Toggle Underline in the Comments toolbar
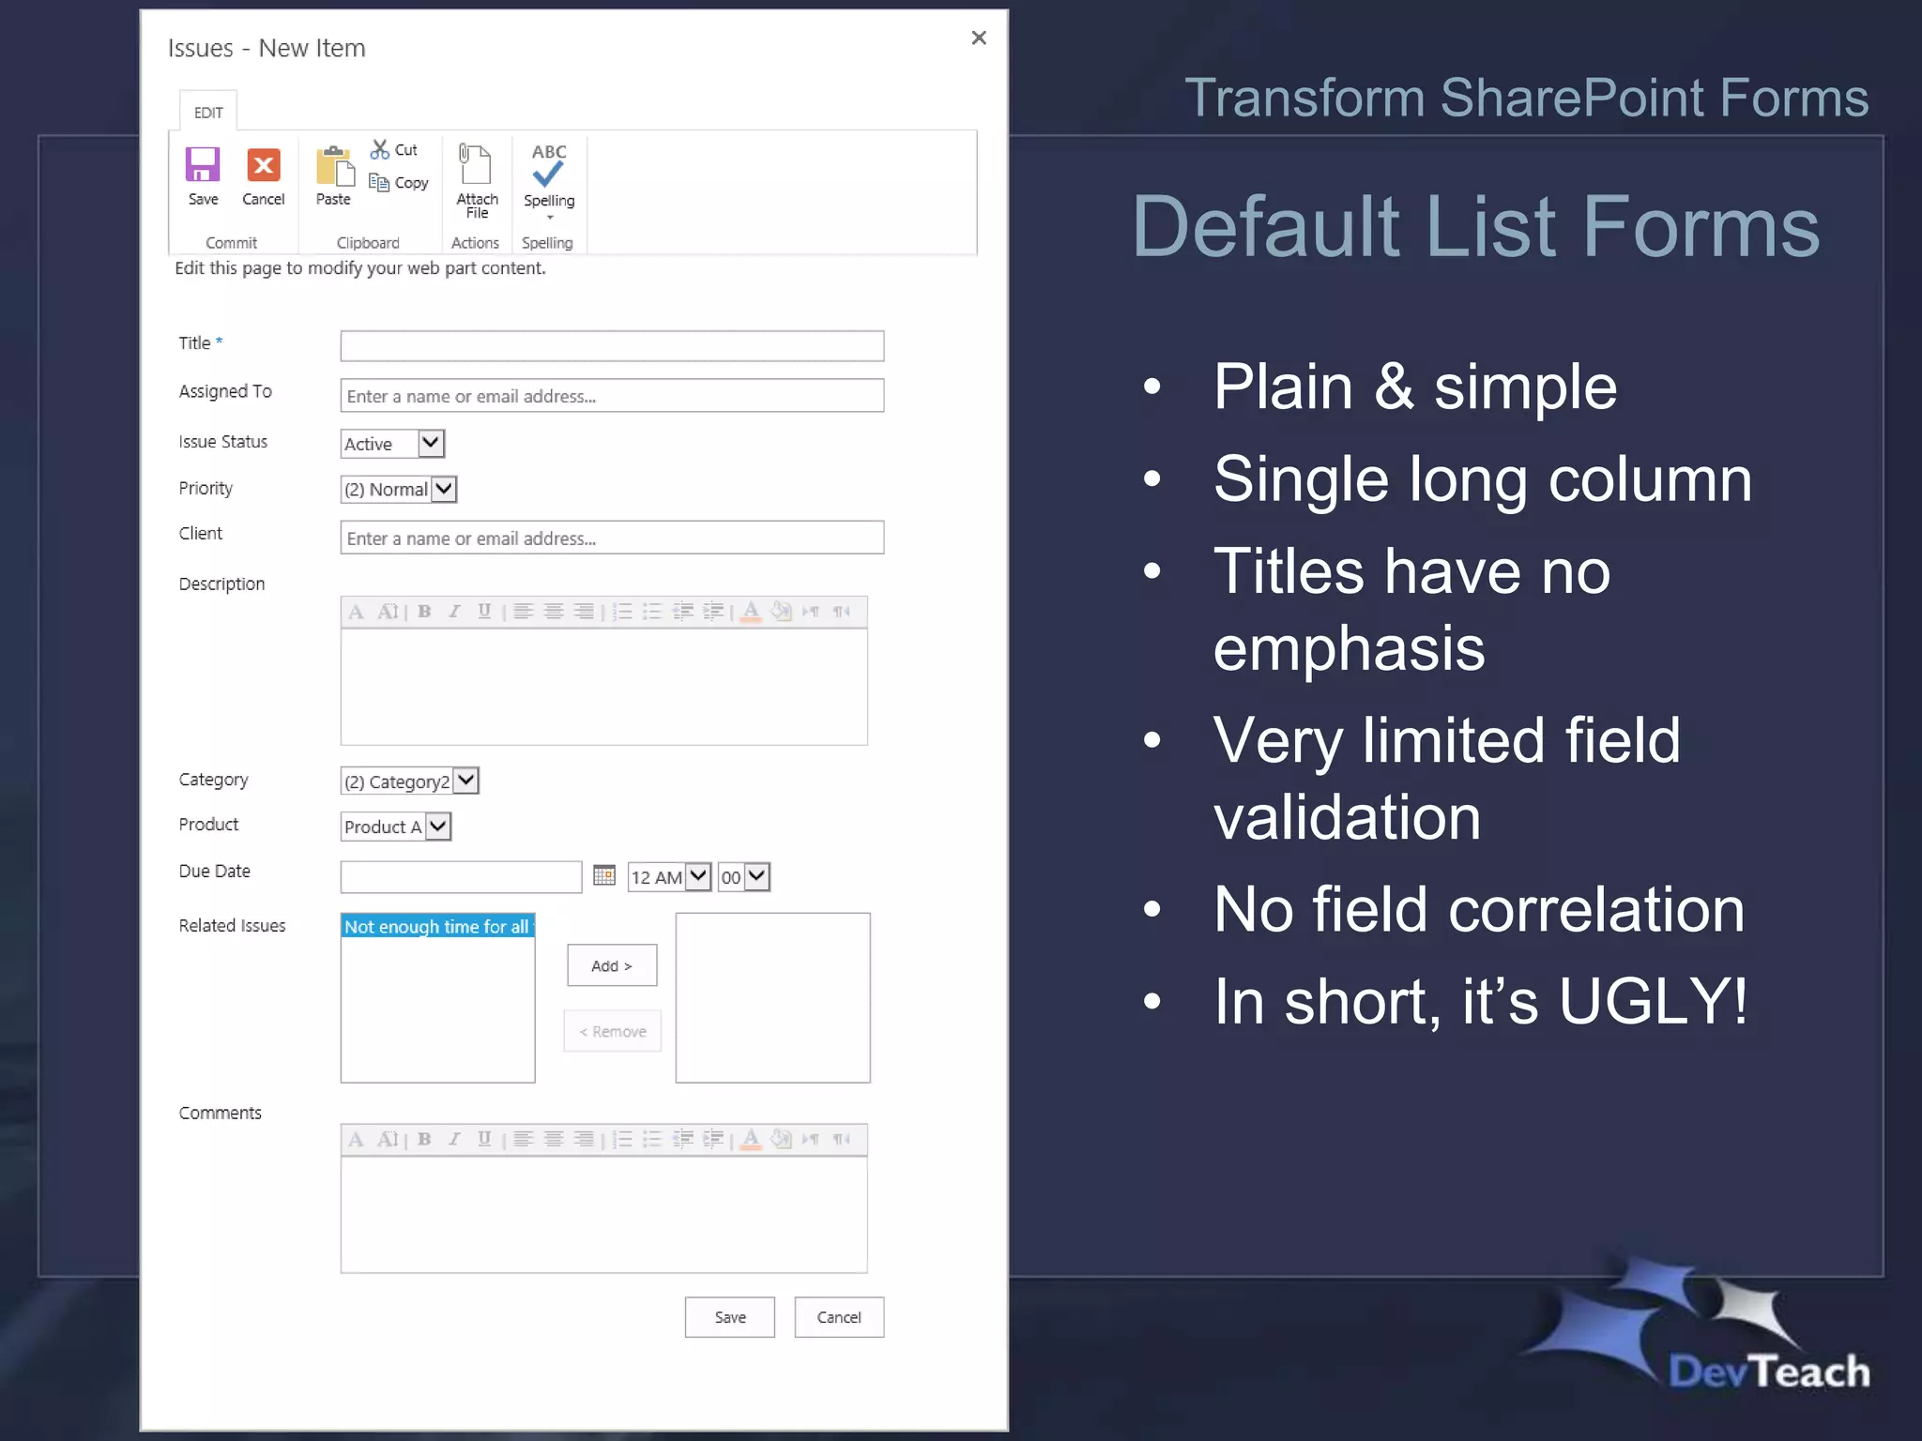The image size is (1922, 1441). coord(484,1139)
